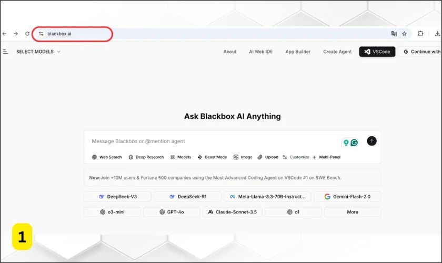The image size is (442, 263).
Task: Open the About page
Action: point(230,52)
